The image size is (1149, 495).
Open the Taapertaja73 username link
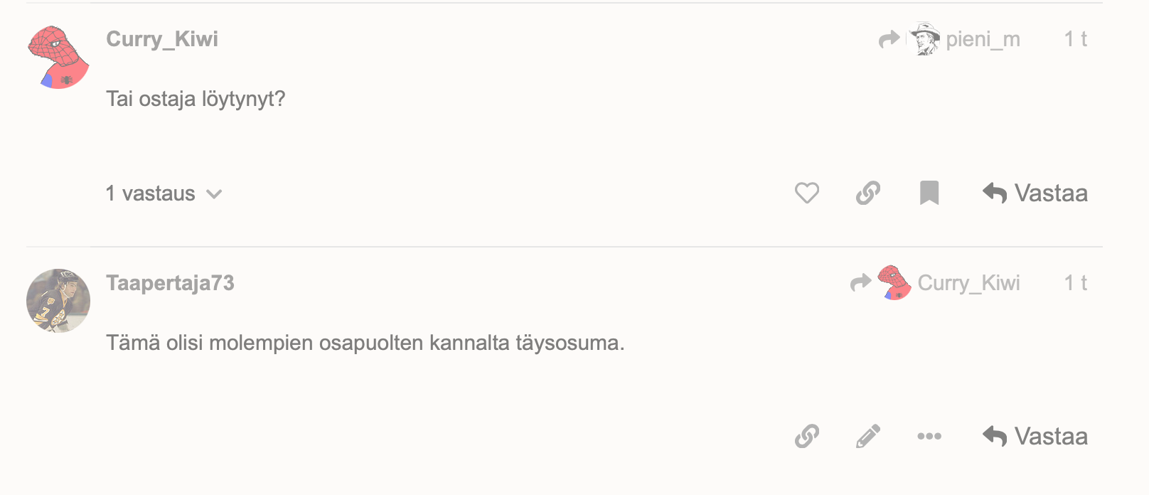coord(170,283)
